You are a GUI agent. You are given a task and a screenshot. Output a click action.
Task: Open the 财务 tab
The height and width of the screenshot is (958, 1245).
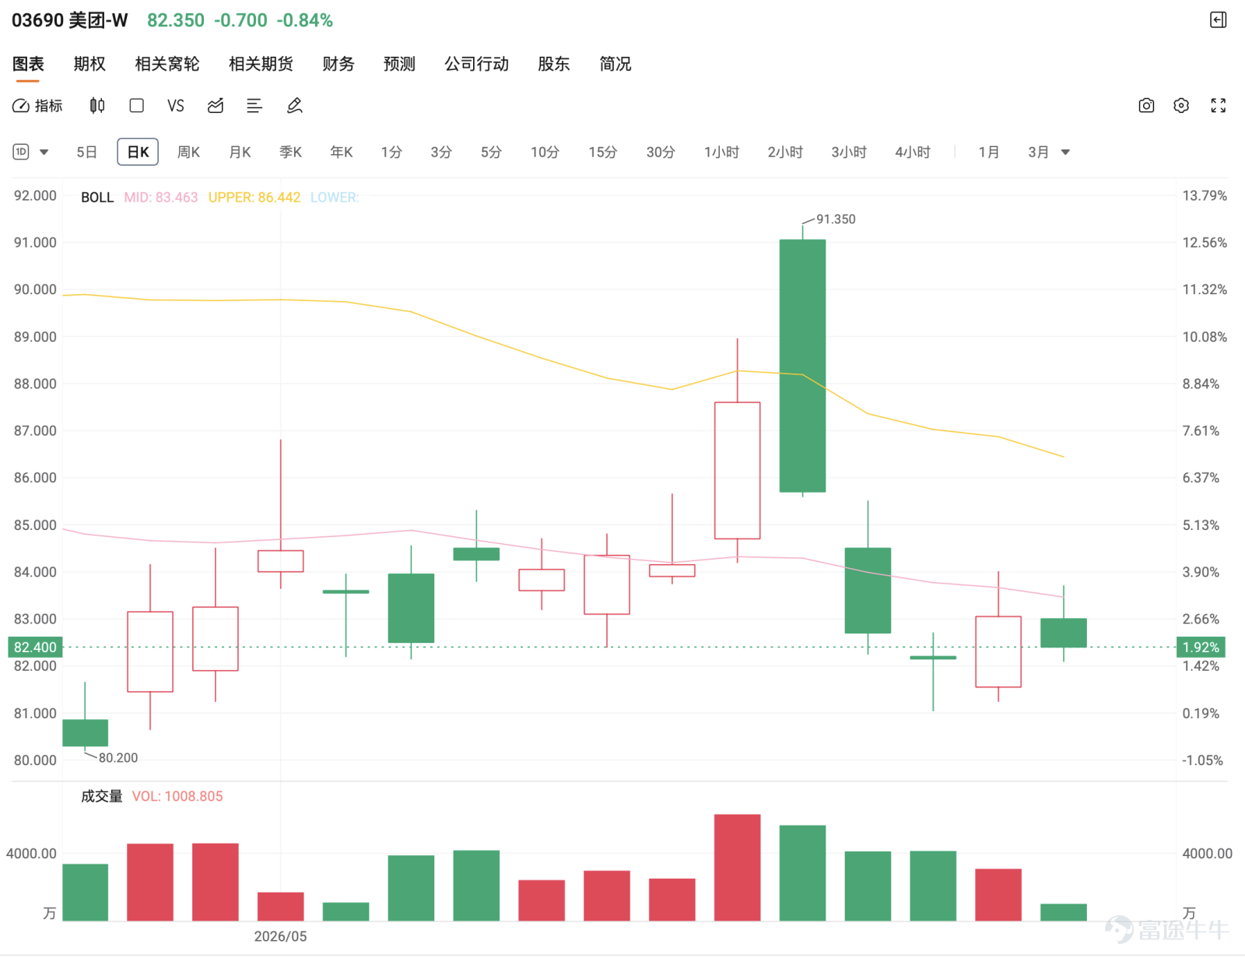coord(338,64)
